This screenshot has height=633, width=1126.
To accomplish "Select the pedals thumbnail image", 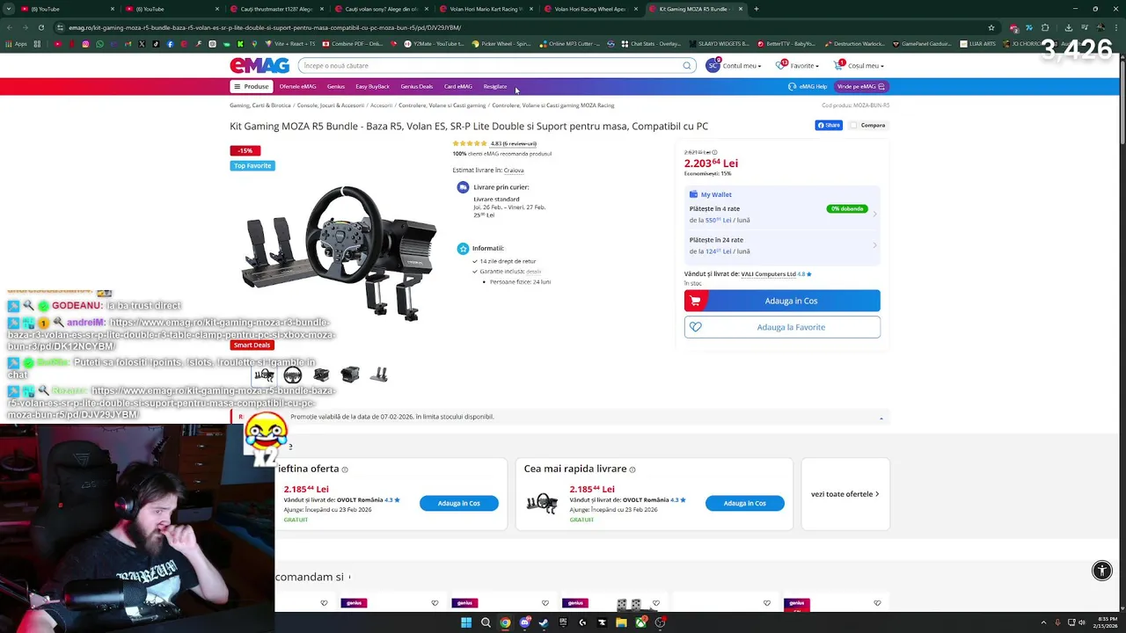I will (378, 375).
